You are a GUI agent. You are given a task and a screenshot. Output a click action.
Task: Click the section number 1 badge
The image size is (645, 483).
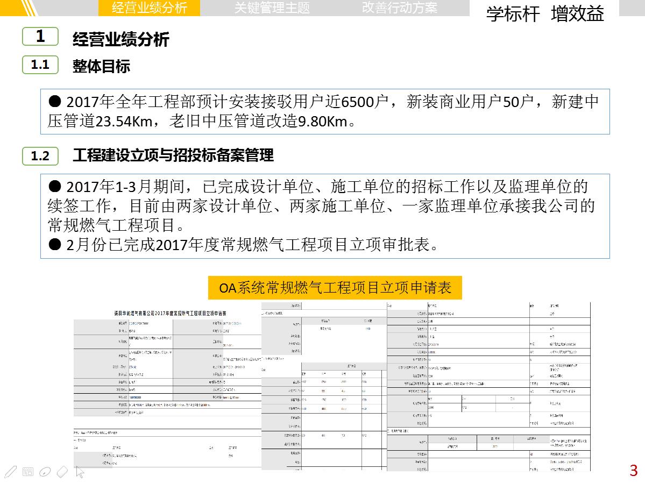[40, 37]
